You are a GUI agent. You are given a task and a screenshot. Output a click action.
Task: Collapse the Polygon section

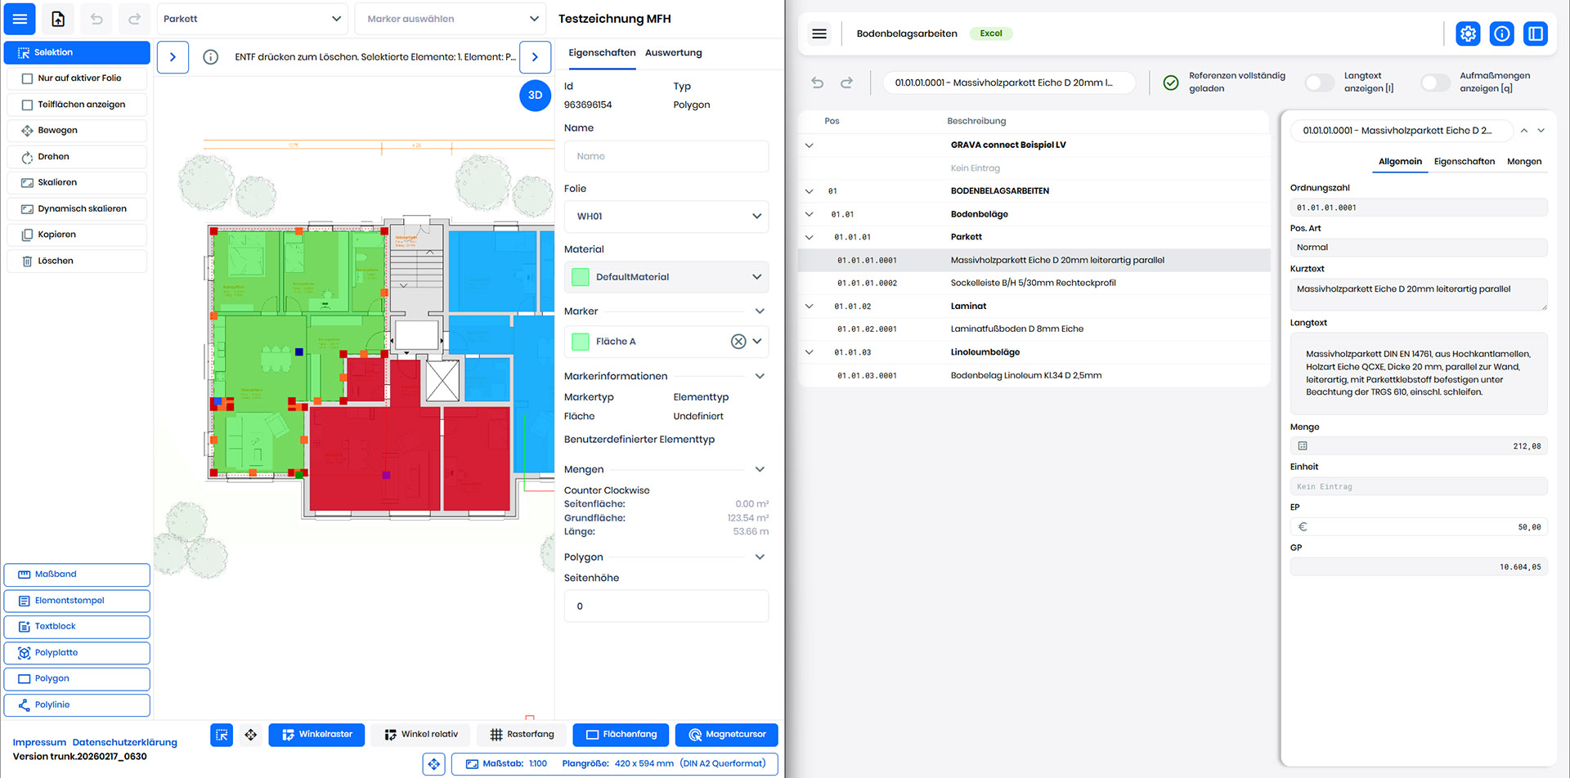point(760,557)
